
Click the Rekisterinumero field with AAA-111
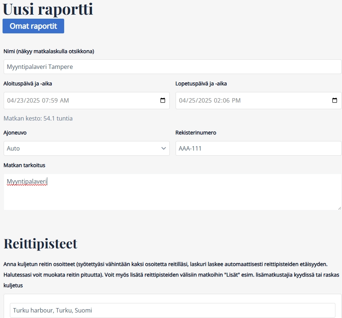258,148
